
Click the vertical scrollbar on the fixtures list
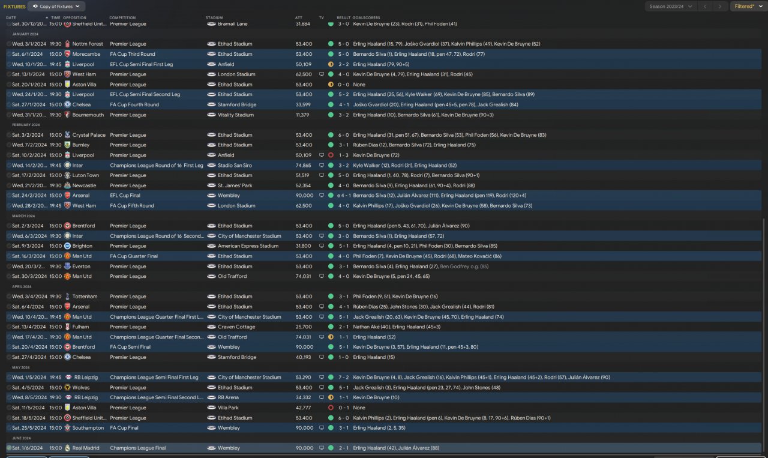pos(765,336)
